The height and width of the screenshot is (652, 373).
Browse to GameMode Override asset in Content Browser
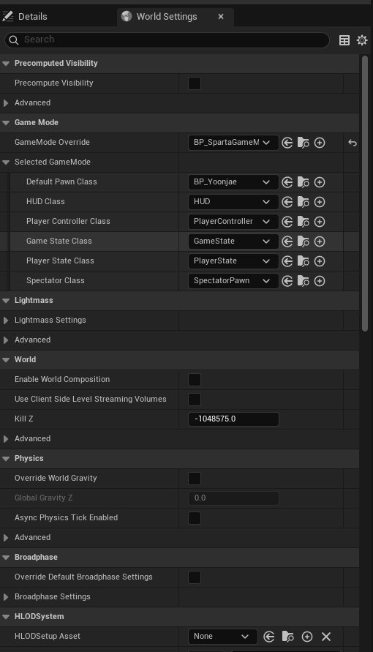coord(304,143)
